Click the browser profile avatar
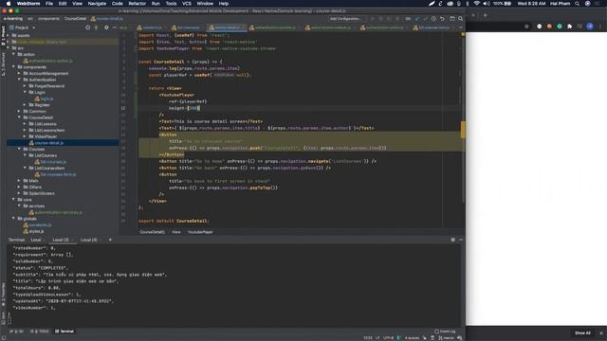The height and width of the screenshot is (341, 607). click(590, 27)
